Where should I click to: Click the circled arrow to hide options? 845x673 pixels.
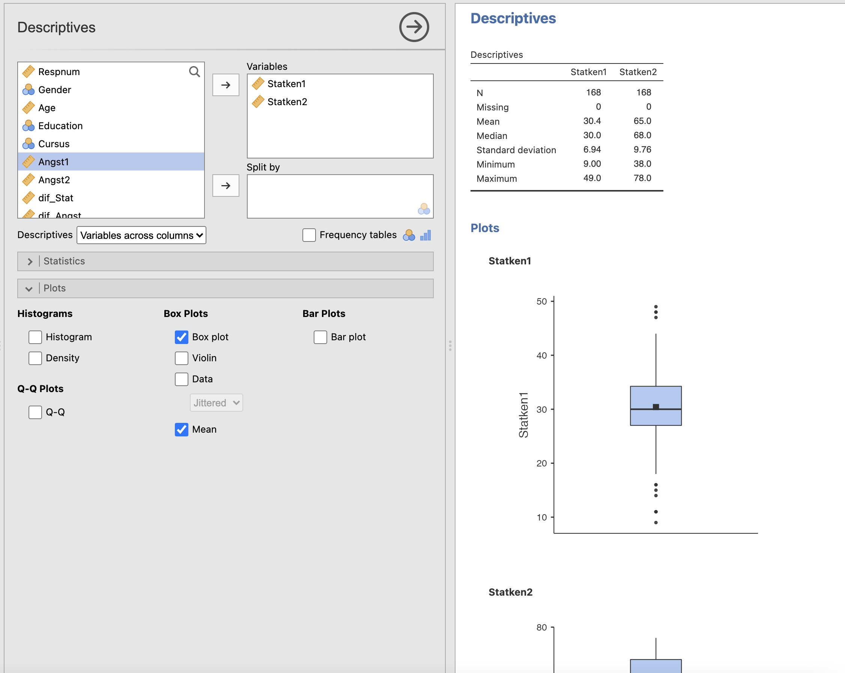coord(414,27)
